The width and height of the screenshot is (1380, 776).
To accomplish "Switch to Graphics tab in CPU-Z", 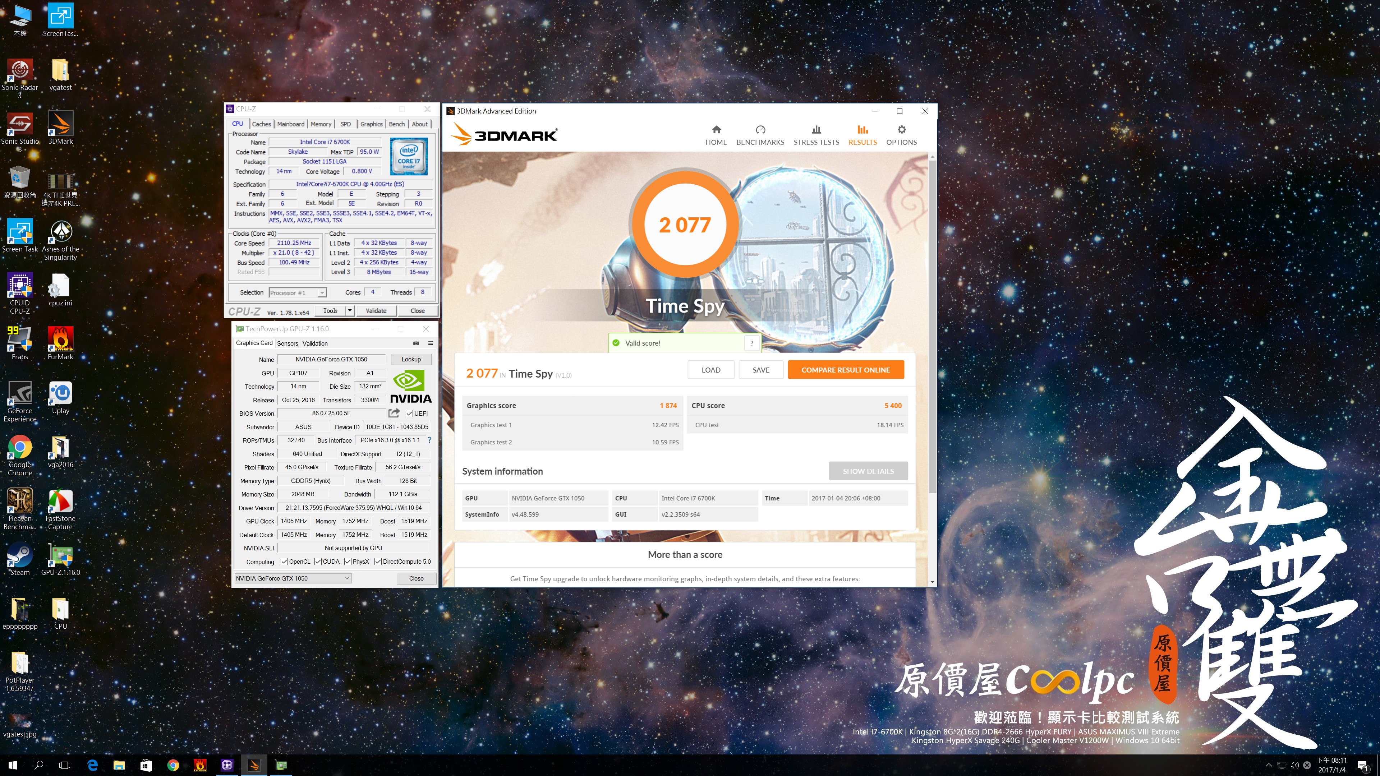I will tap(371, 124).
